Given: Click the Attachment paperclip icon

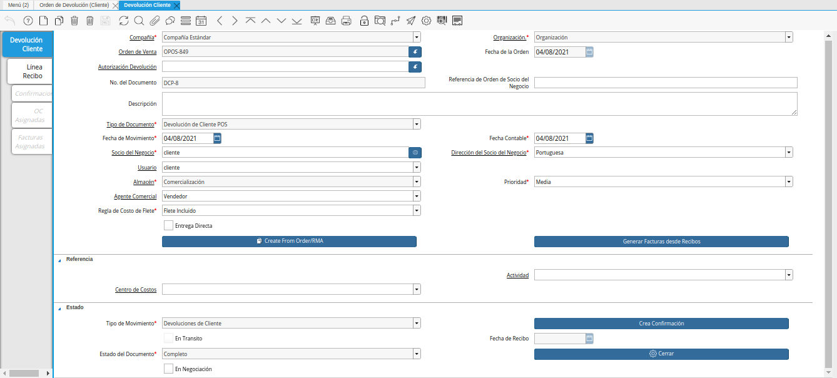Looking at the screenshot, I should (x=154, y=21).
